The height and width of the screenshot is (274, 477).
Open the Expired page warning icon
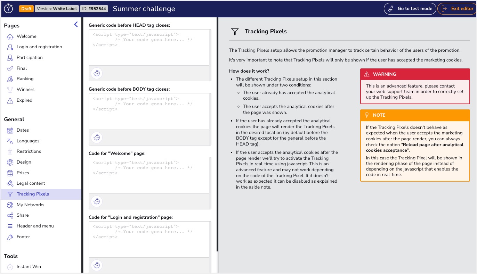point(10,100)
